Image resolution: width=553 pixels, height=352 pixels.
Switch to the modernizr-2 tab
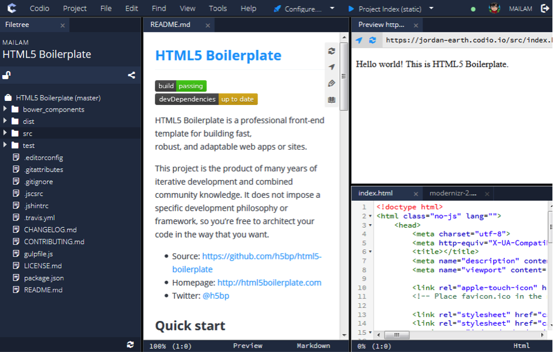click(453, 193)
